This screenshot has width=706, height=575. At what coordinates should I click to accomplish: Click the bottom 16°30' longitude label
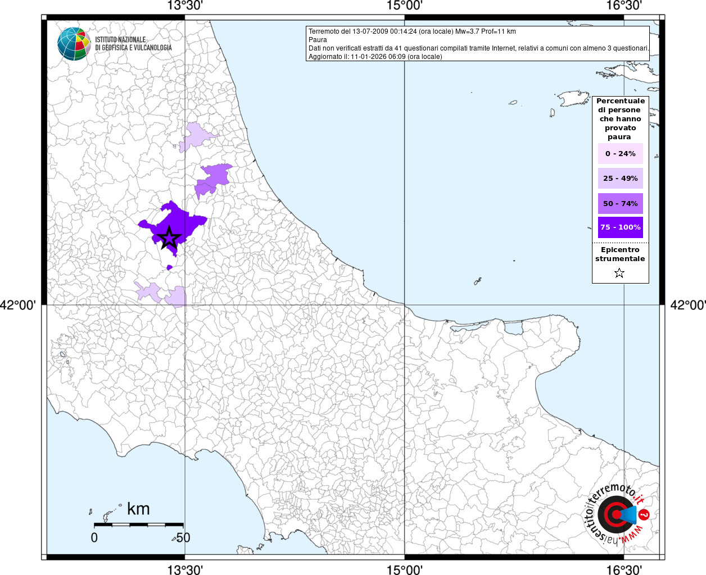pyautogui.click(x=623, y=569)
